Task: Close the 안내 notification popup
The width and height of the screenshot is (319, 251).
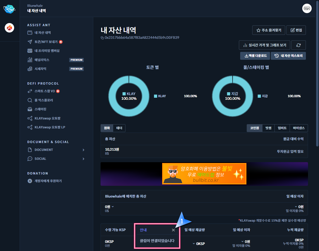Action: [173, 230]
